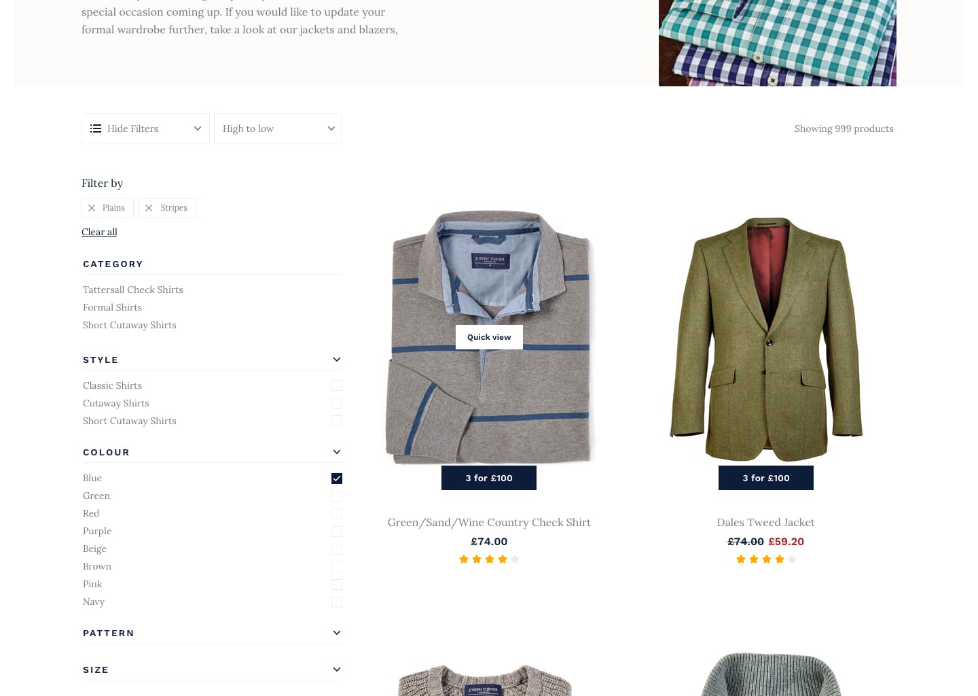The width and height of the screenshot is (978, 696).
Task: Open the High to low sort dropdown
Action: [278, 128]
